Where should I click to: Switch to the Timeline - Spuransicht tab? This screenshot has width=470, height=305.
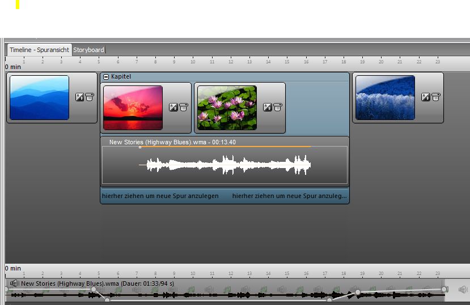39,50
